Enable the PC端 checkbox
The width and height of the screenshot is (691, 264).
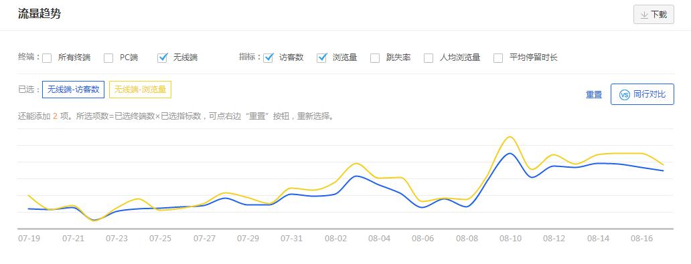click(x=108, y=58)
